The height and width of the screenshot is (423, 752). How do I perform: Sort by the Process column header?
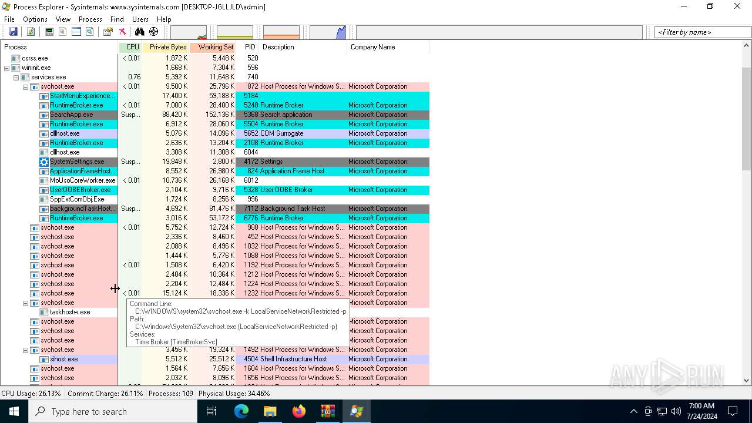[59, 47]
